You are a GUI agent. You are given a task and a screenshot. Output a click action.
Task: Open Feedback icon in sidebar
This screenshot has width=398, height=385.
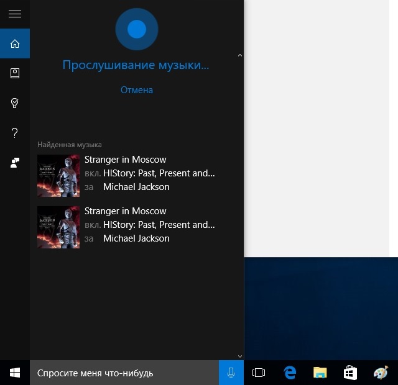click(15, 163)
